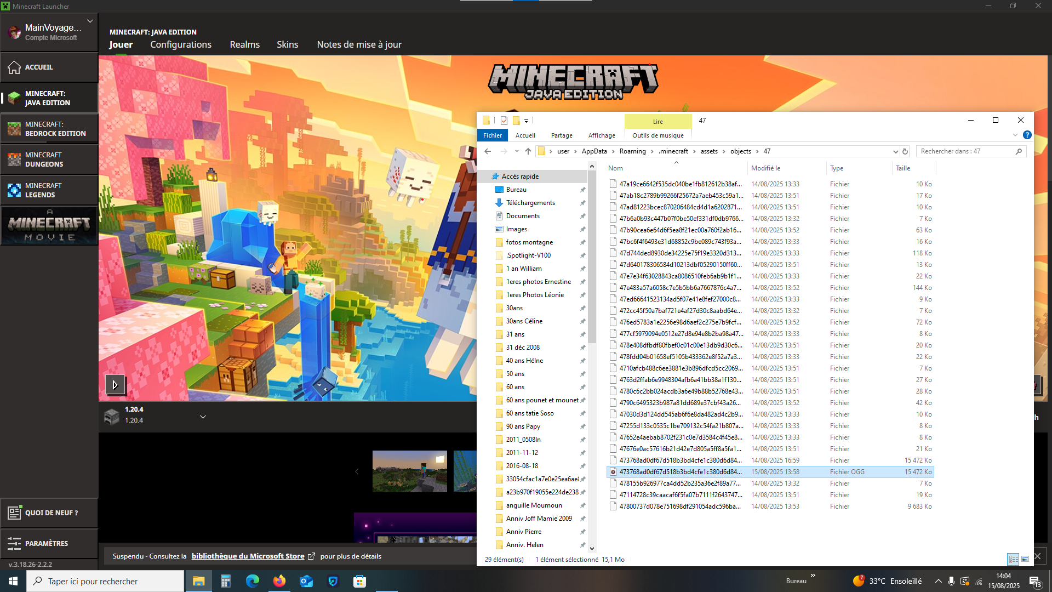Open Notes de mise à jour tab

[x=359, y=44]
